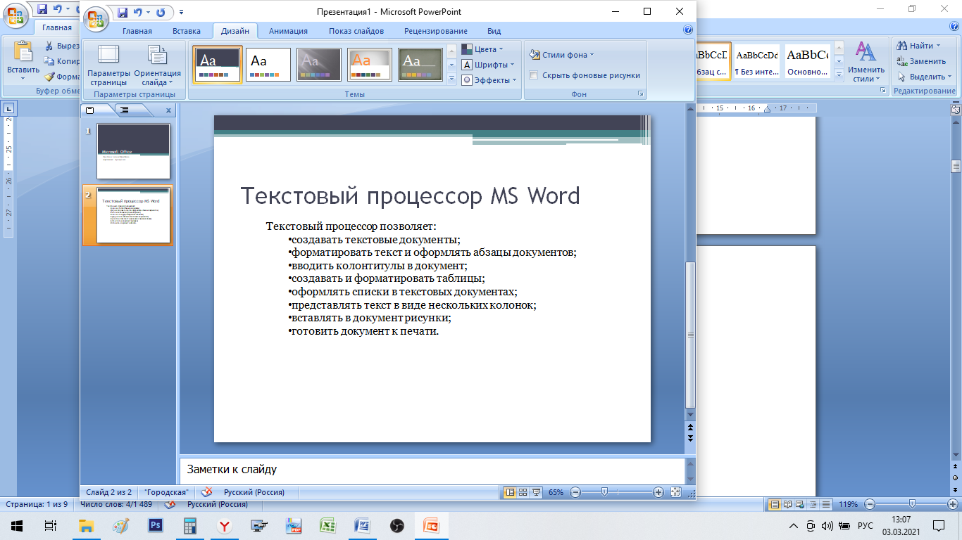Viewport: 962px width, 540px height.
Task: Zoom in PowerPoint with plus button
Action: pyautogui.click(x=658, y=492)
